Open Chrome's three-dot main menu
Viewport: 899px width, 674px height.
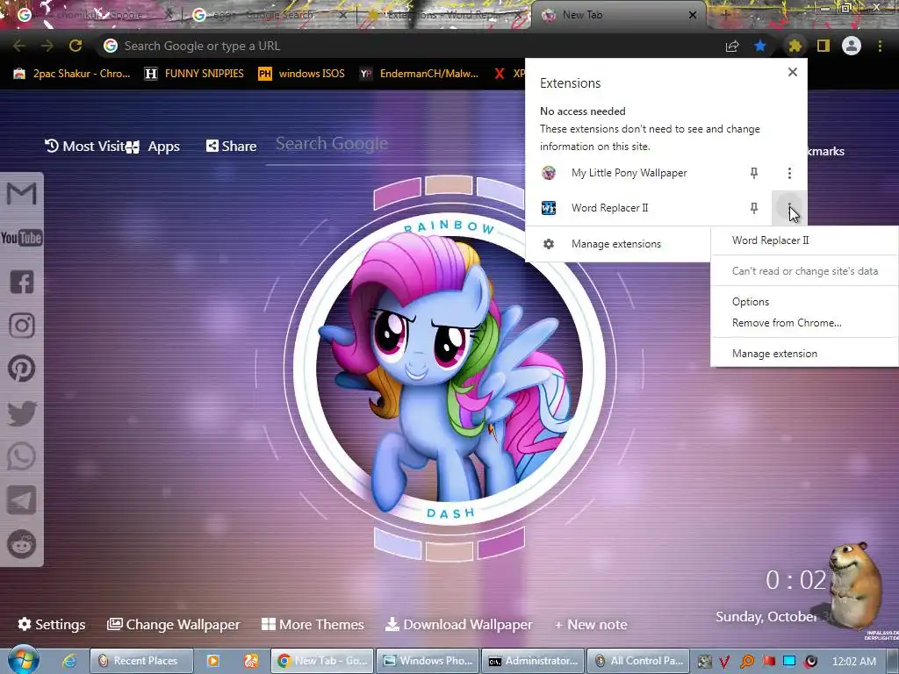click(x=880, y=46)
